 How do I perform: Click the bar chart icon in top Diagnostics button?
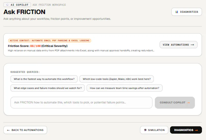click(x=177, y=12)
